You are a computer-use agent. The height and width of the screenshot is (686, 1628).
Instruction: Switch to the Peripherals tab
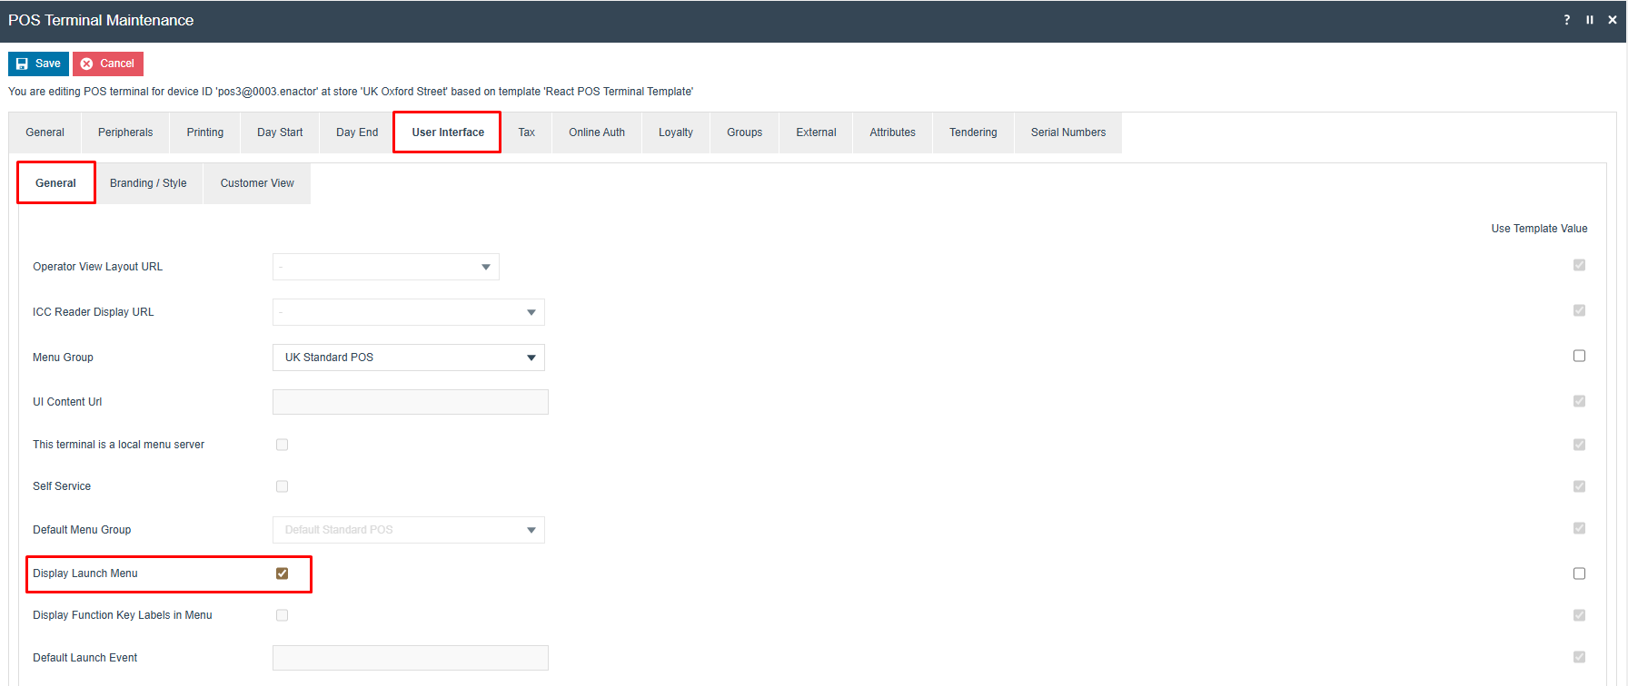(x=125, y=132)
